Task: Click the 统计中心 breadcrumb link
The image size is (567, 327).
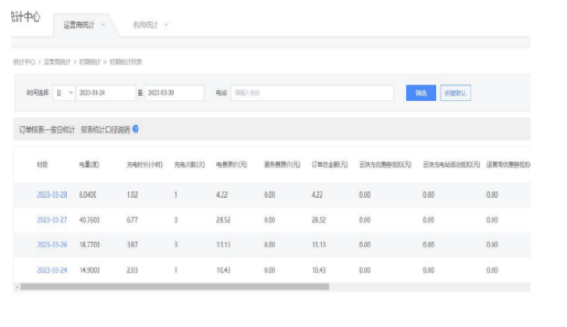Action: pos(24,62)
